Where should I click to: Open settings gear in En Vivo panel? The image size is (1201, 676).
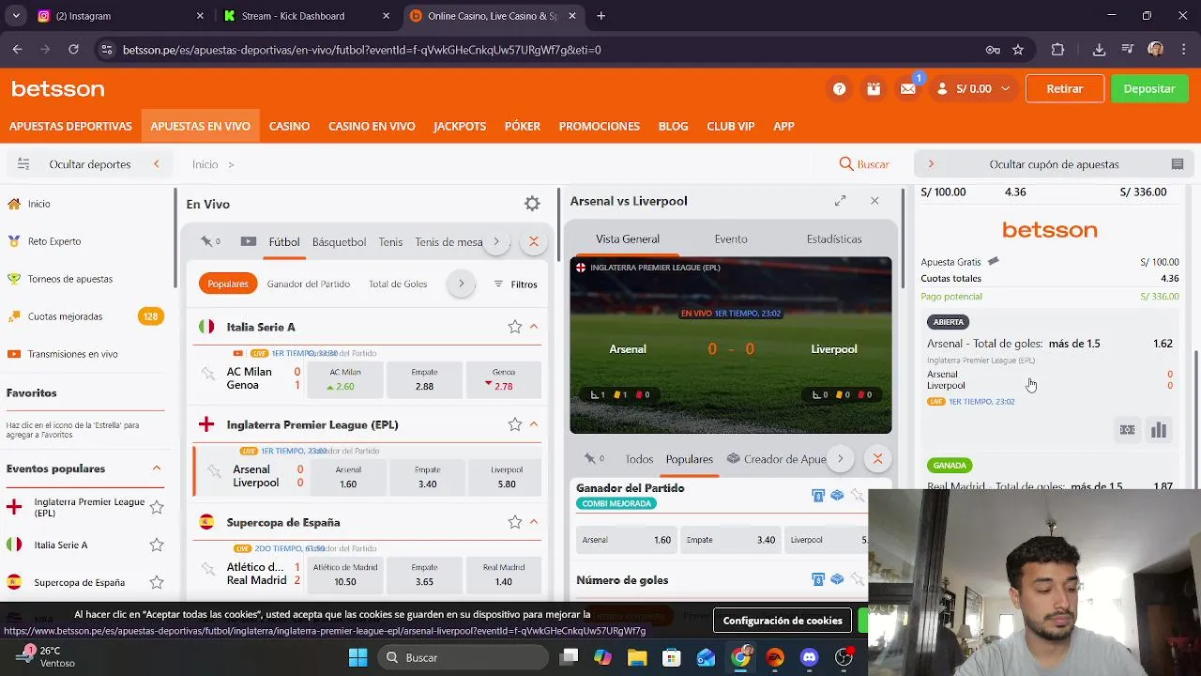coord(532,204)
